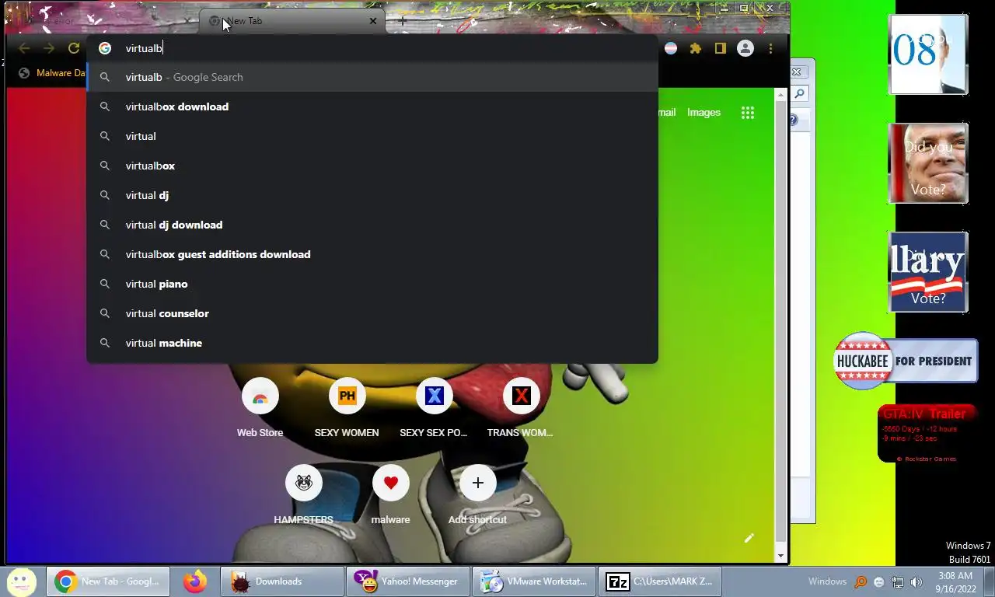This screenshot has width=995, height=597.
Task: Open the Huckabee For President gadget
Action: 905,361
